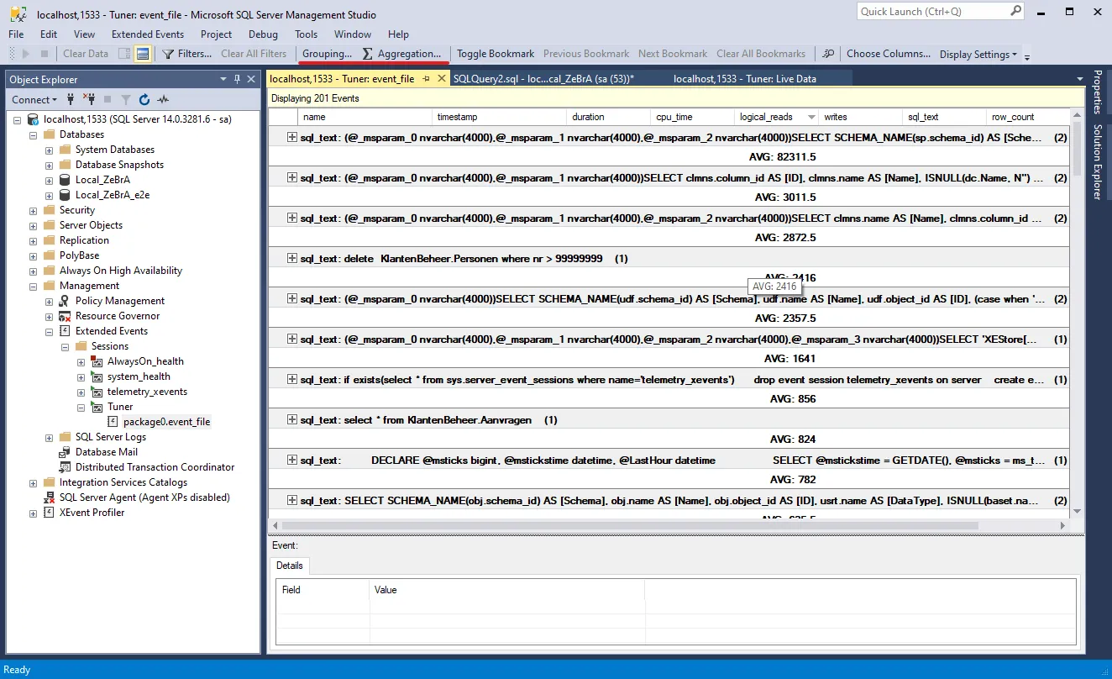
Task: Open the Aggregation dialog
Action: pyautogui.click(x=401, y=54)
